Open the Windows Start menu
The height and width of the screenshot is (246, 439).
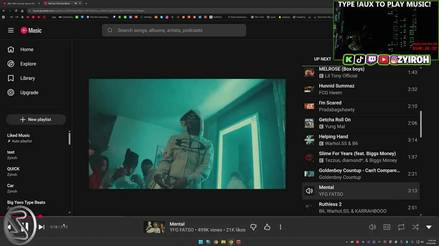tap(201, 242)
